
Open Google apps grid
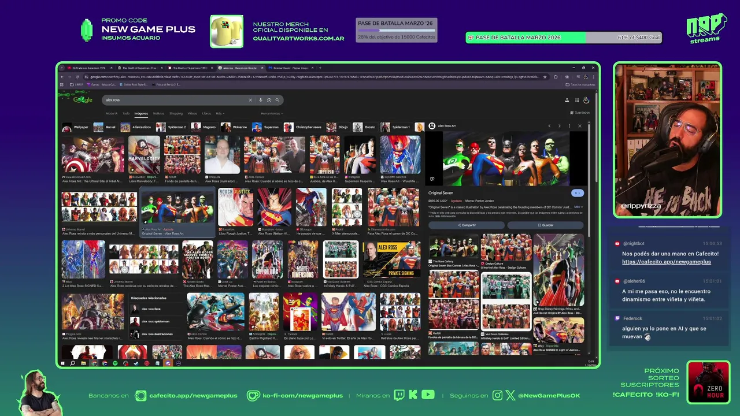577,100
